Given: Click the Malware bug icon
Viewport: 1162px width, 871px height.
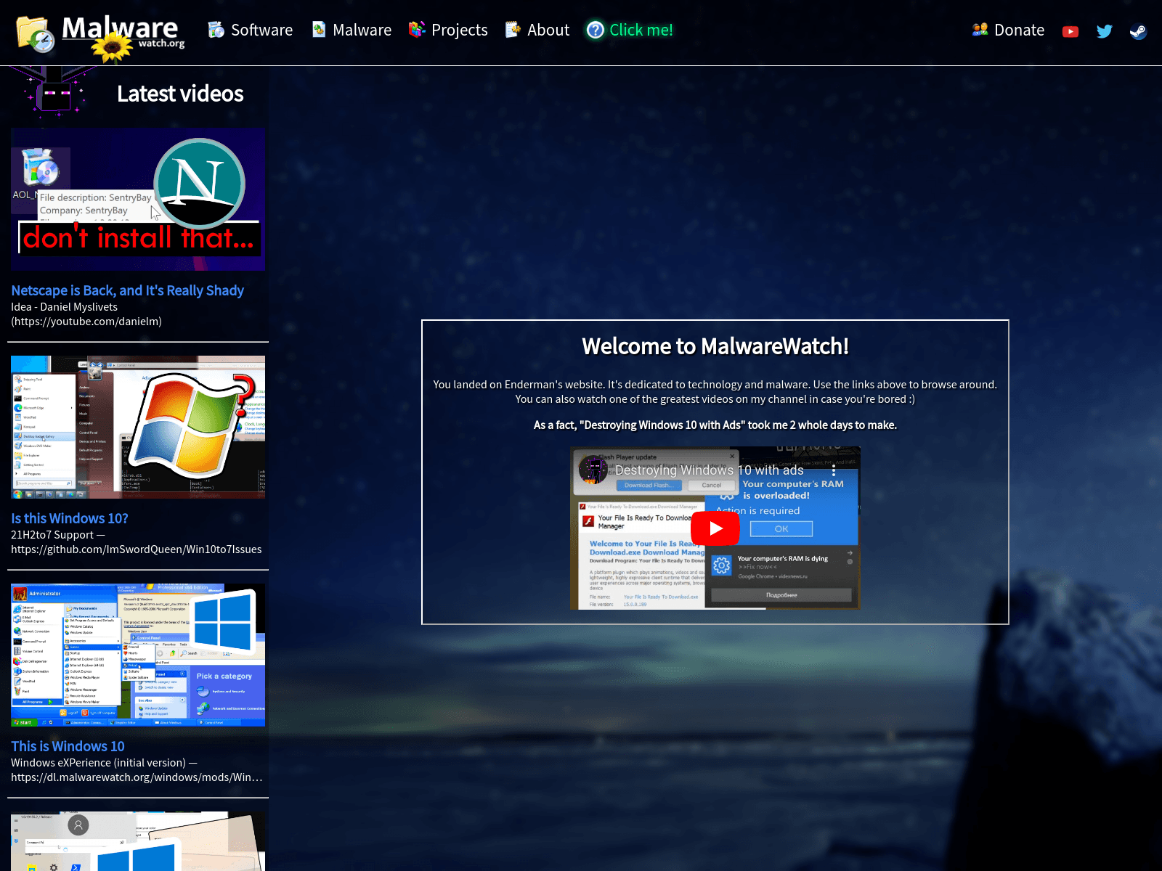Looking at the screenshot, I should [x=318, y=30].
